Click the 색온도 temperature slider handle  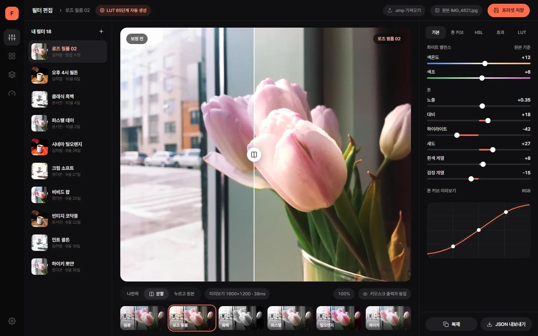coord(485,63)
